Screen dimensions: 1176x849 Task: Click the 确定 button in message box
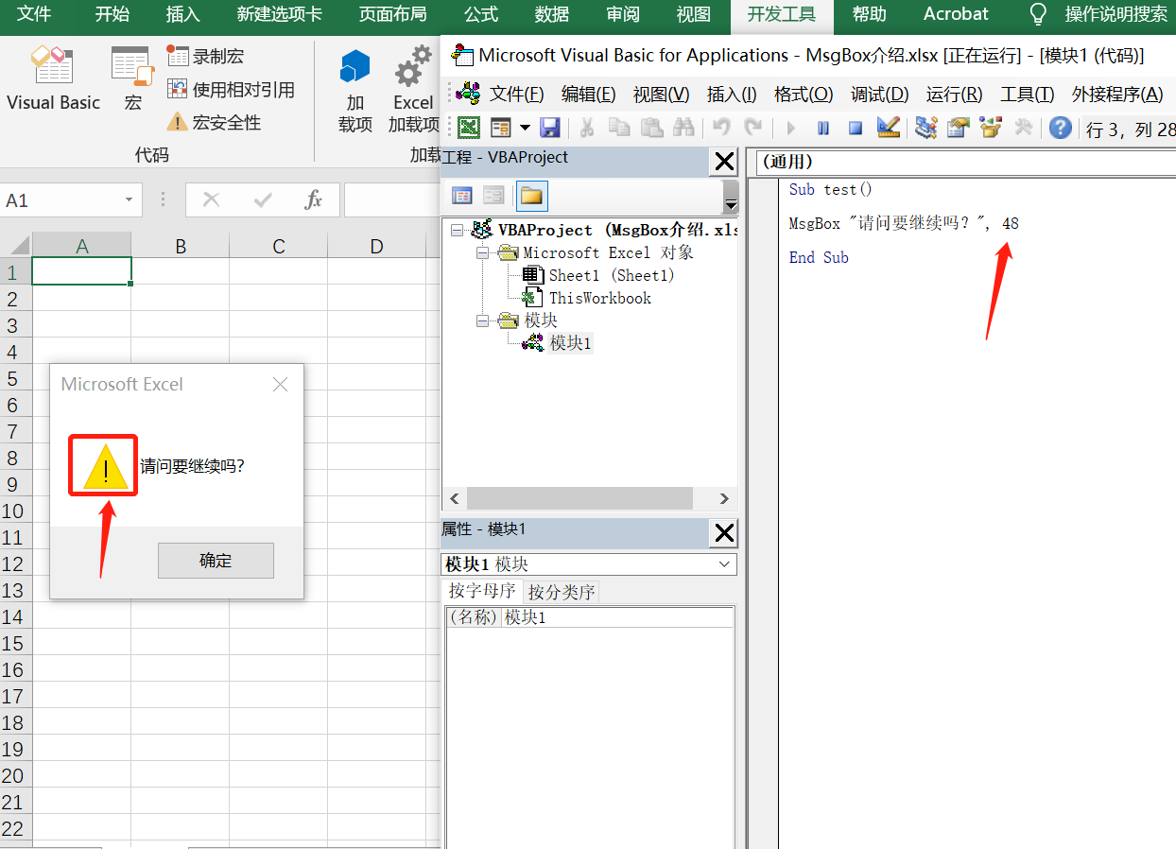pyautogui.click(x=216, y=560)
